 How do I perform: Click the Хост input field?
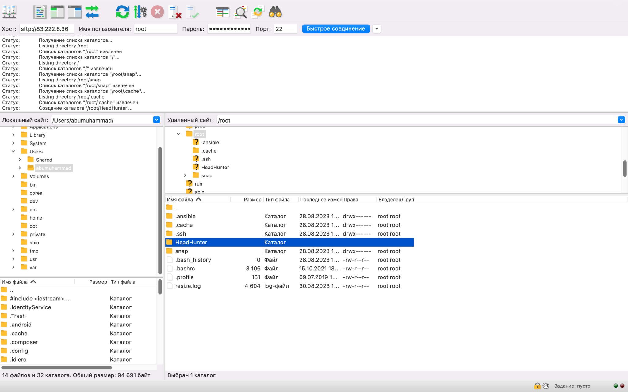click(x=46, y=29)
